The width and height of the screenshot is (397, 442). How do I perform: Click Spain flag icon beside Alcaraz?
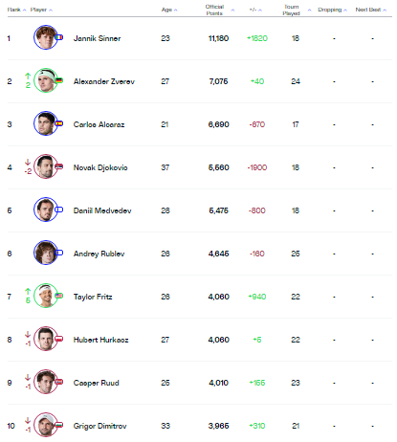58,123
